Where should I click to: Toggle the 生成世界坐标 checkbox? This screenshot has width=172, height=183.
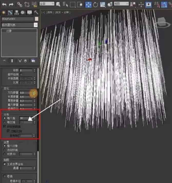5,164
